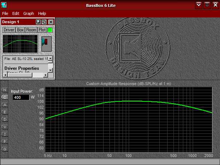This screenshot has height=165, width=220.
Task: Close the BassBox 6 Lite window
Action: click(x=215, y=5)
